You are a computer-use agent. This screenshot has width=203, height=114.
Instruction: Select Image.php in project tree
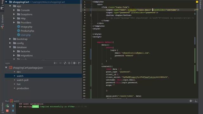click(x=27, y=27)
